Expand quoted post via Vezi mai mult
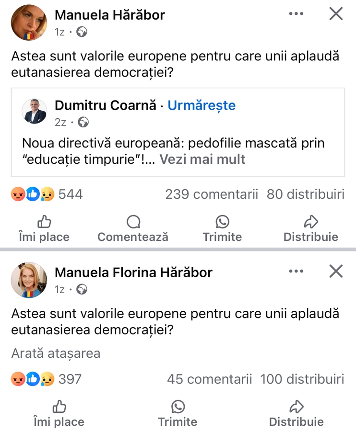Screen dimensions: 356x431 (202, 159)
